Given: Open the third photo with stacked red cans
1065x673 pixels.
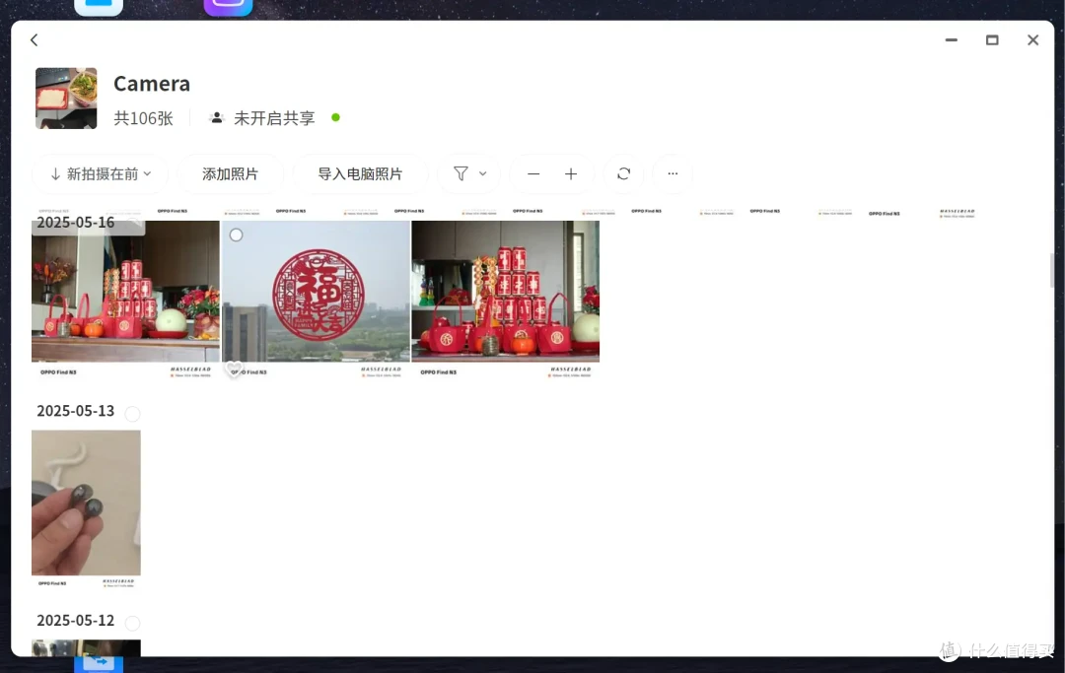Looking at the screenshot, I should (x=505, y=299).
